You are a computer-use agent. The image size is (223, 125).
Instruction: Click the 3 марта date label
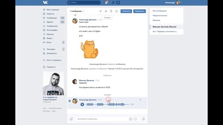(x=107, y=18)
